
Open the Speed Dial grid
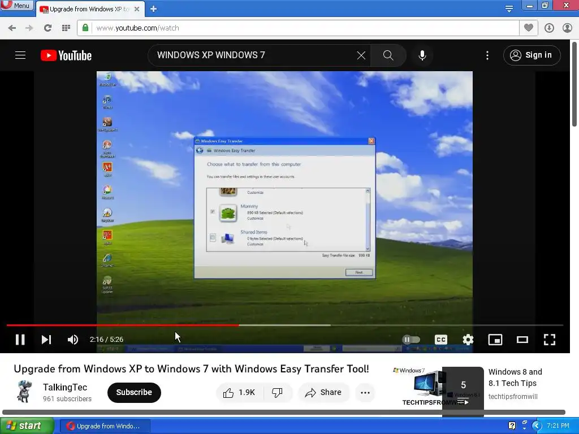click(x=66, y=28)
